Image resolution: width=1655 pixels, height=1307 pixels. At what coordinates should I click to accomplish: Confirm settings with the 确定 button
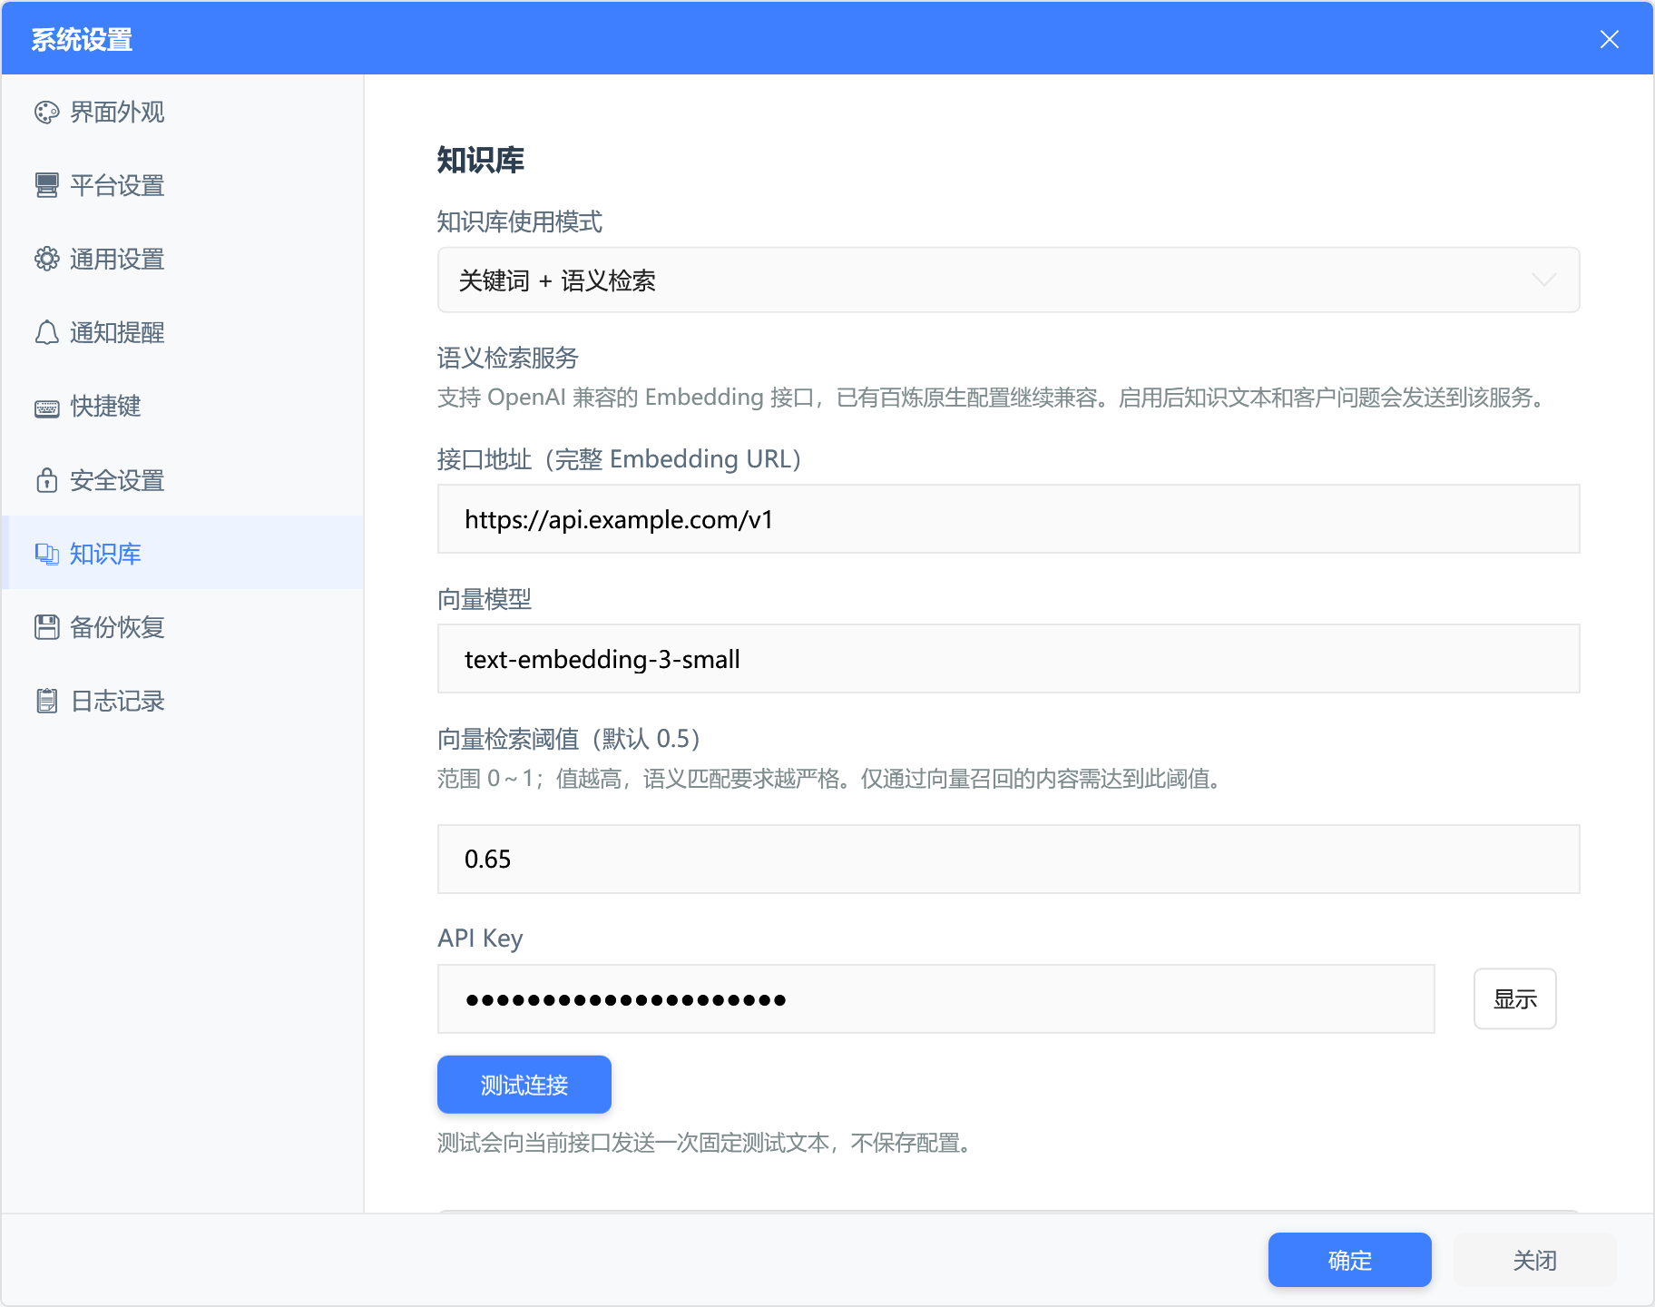coord(1350,1261)
